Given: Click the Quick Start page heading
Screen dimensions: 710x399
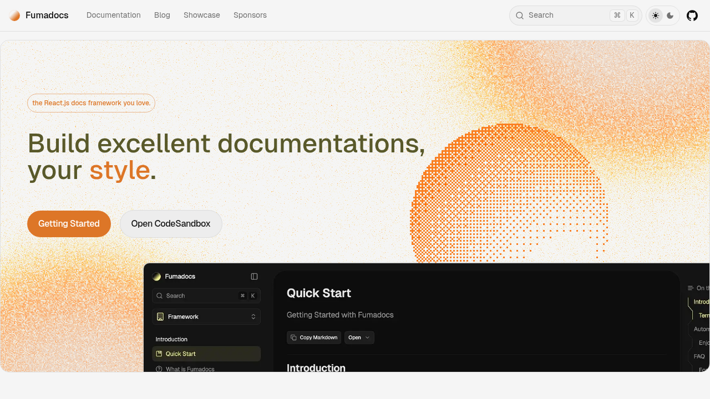Looking at the screenshot, I should [x=319, y=293].
